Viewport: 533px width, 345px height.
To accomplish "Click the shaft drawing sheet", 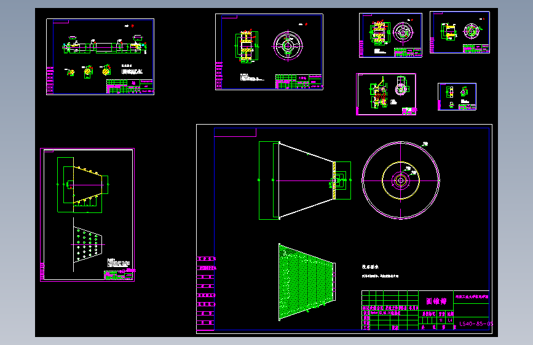I will click(x=100, y=56).
